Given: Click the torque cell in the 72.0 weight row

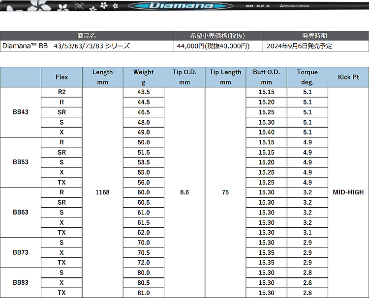Looking at the screenshot, I should [307, 263].
